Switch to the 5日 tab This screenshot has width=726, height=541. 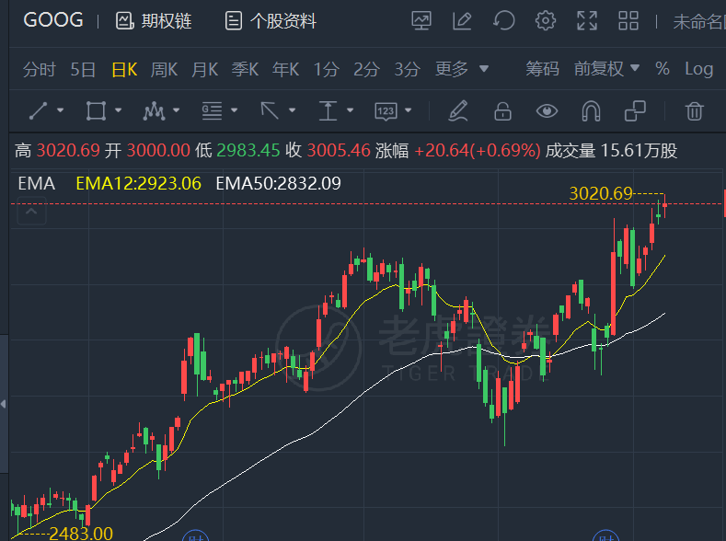coord(83,69)
